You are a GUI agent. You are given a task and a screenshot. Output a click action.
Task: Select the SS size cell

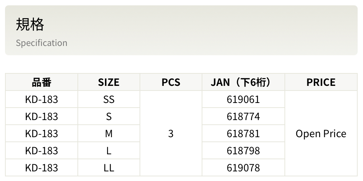click(x=109, y=99)
